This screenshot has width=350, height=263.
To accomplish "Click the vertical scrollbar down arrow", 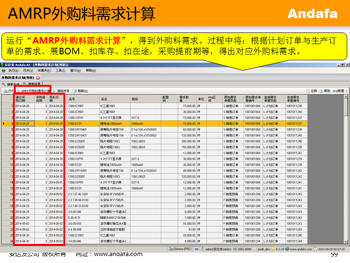I will click(x=346, y=242).
